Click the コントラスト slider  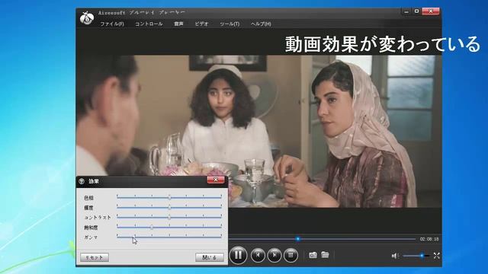pyautogui.click(x=169, y=217)
